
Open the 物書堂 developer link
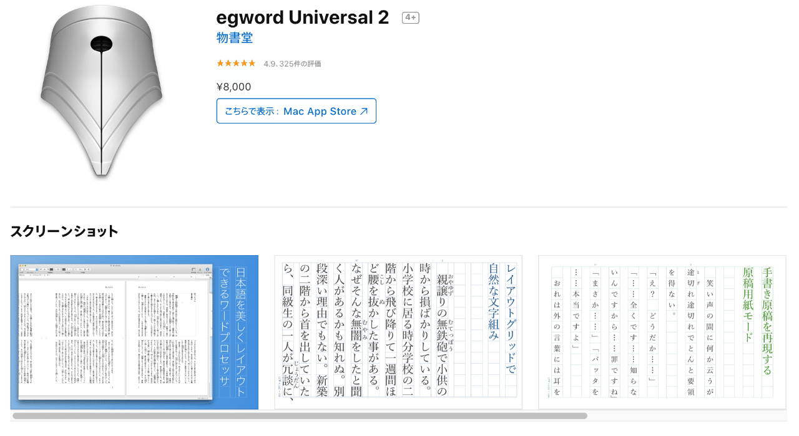(235, 38)
